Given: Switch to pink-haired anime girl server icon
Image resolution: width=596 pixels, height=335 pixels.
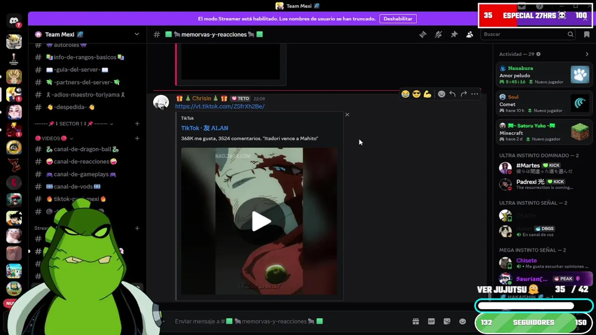Looking at the screenshot, I should pos(14,112).
